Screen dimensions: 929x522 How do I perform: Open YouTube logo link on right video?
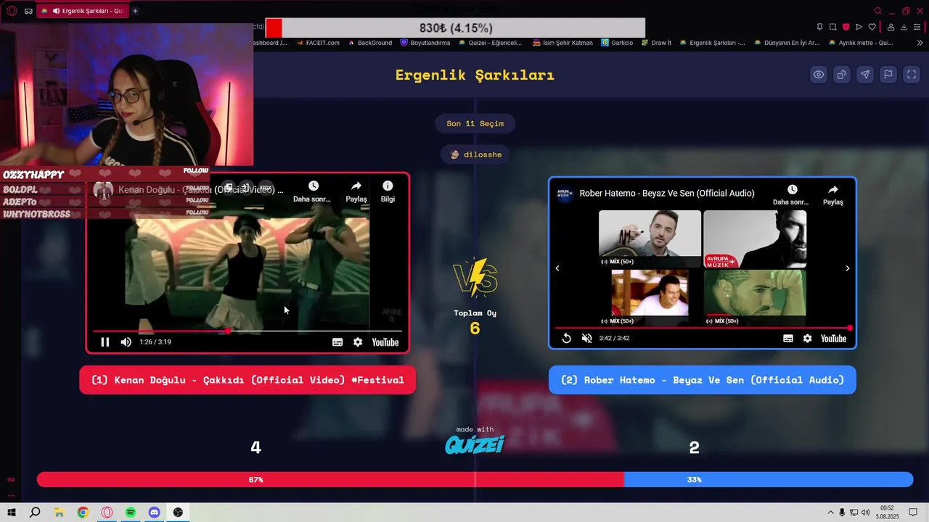[834, 339]
